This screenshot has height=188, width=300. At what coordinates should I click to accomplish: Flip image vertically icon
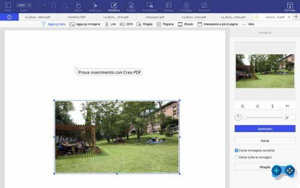pos(272,106)
